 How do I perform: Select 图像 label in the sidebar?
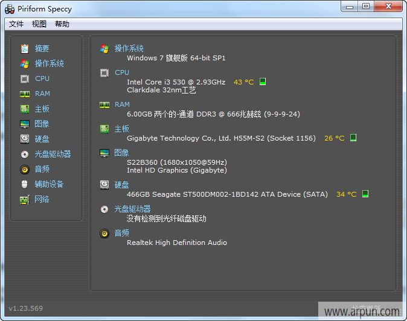42,124
